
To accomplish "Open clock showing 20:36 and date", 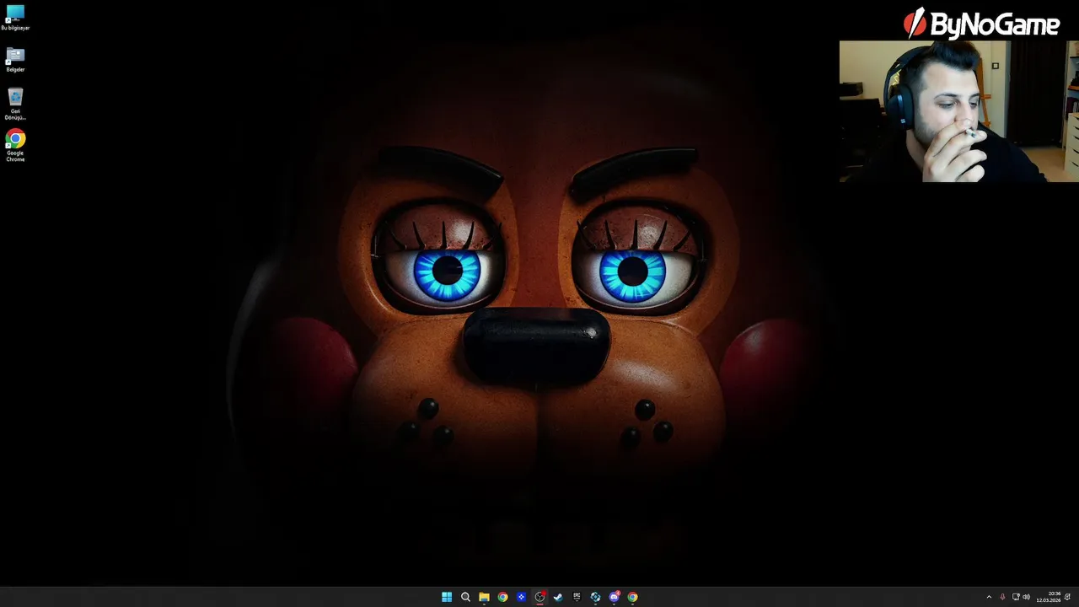I will (1049, 597).
